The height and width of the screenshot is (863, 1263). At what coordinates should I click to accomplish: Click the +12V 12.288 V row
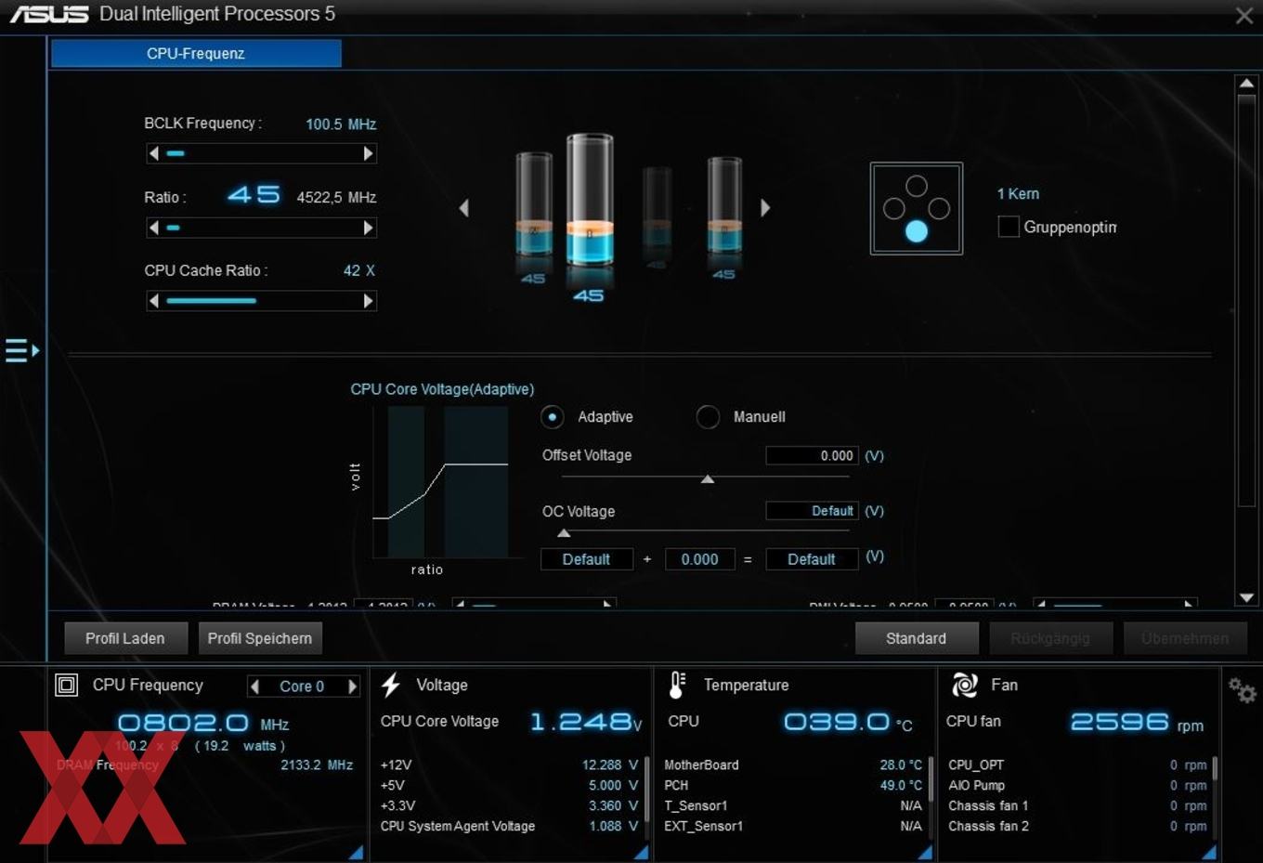[x=509, y=765]
